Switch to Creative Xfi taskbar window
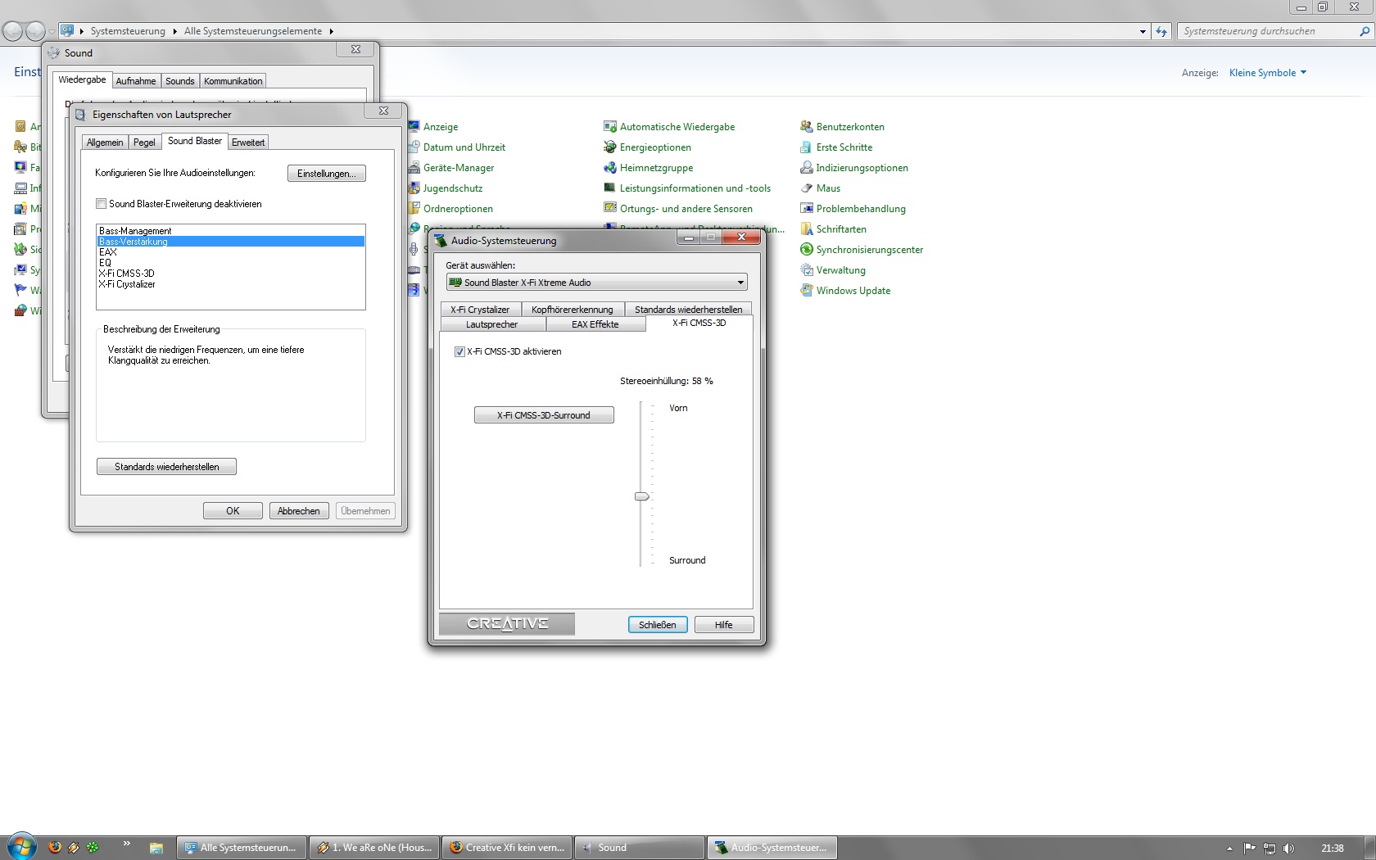The height and width of the screenshot is (860, 1376). (507, 848)
